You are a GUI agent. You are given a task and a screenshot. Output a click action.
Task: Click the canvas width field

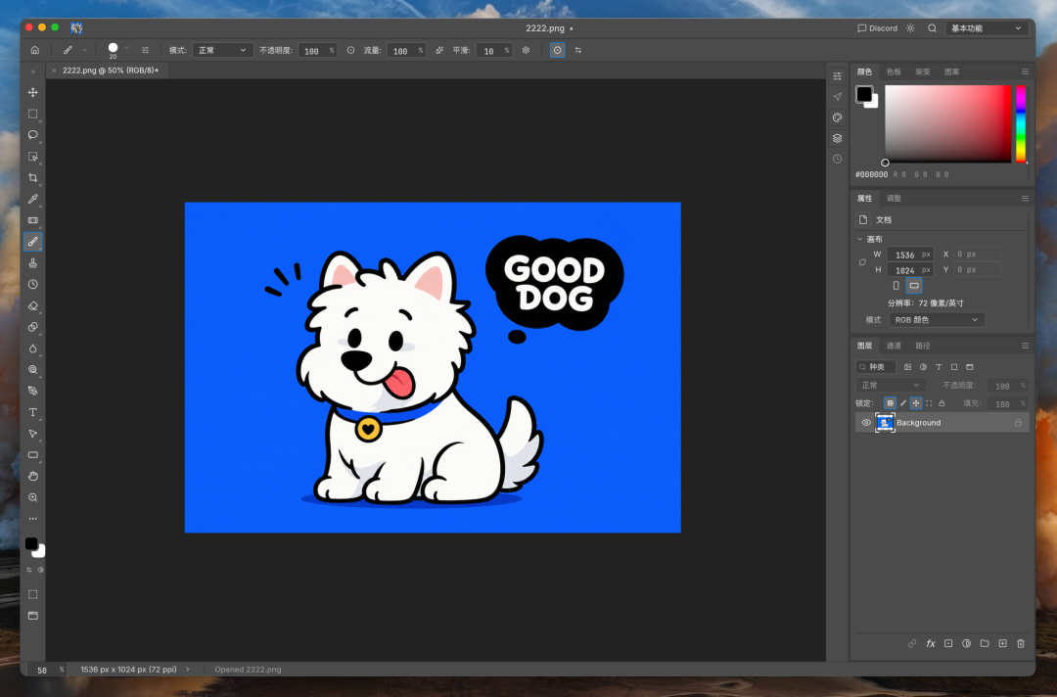click(910, 255)
